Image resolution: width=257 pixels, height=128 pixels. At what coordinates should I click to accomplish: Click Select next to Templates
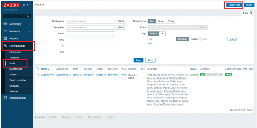coord(121,27)
